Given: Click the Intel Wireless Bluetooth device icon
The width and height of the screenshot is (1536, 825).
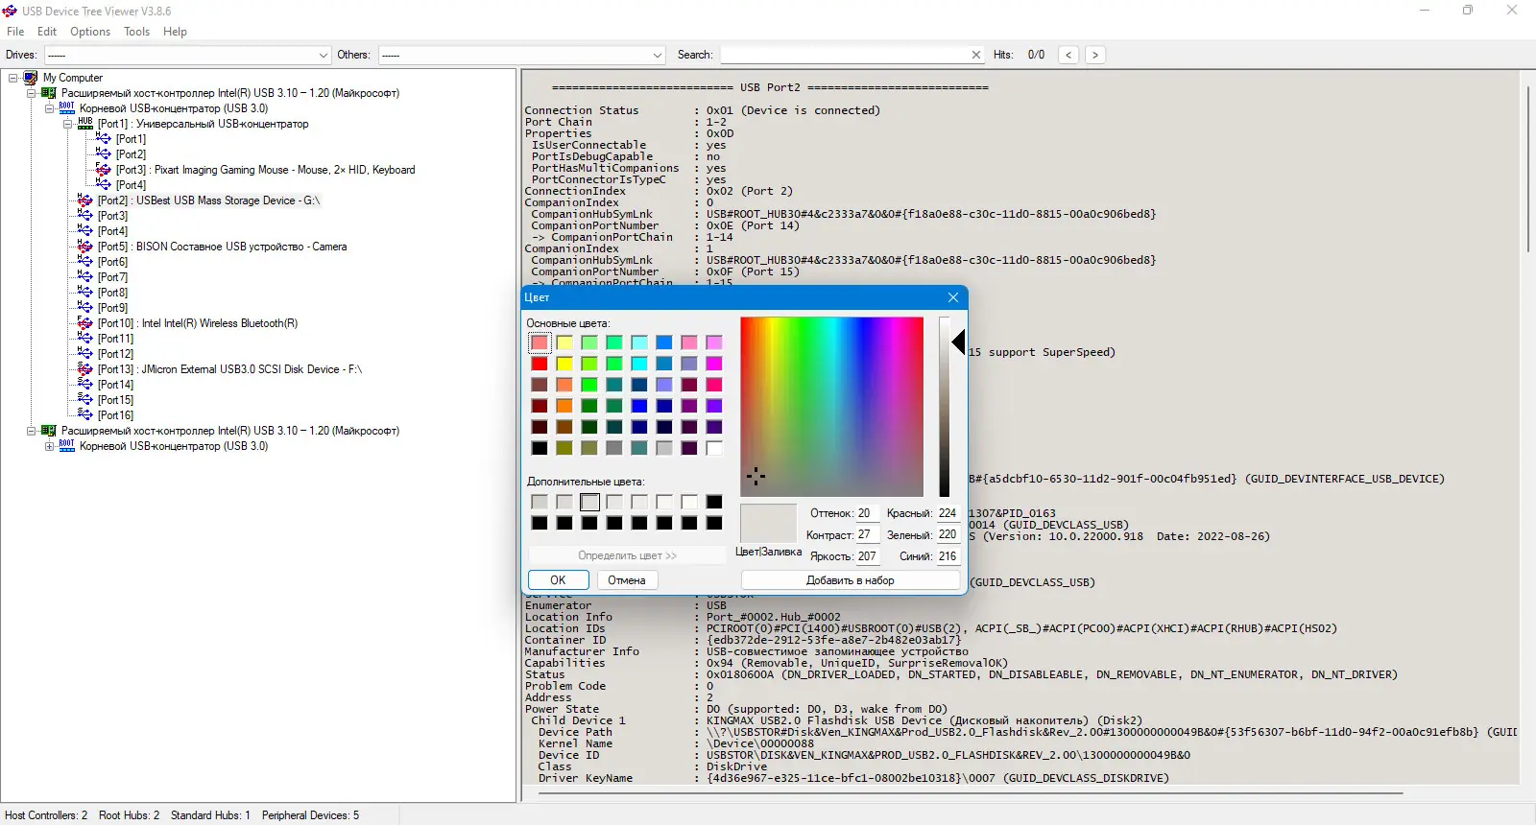Looking at the screenshot, I should point(85,323).
